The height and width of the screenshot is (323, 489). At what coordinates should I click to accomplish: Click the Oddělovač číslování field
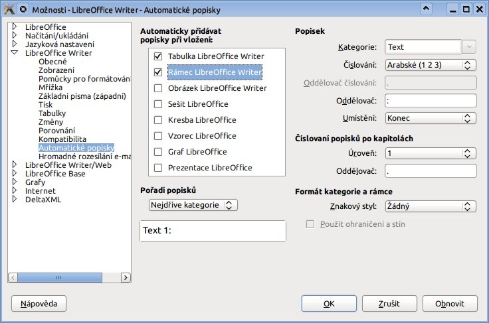431,83
